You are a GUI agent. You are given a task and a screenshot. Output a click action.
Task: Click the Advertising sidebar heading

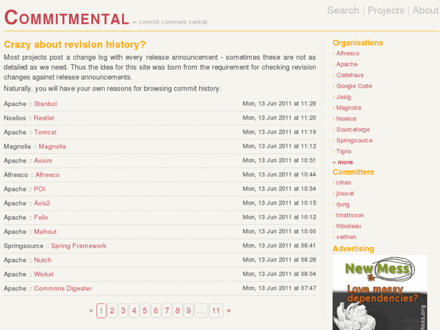353,248
